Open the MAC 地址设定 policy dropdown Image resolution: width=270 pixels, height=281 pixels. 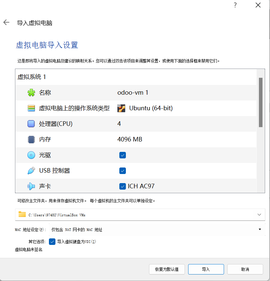pyautogui.click(x=157, y=230)
